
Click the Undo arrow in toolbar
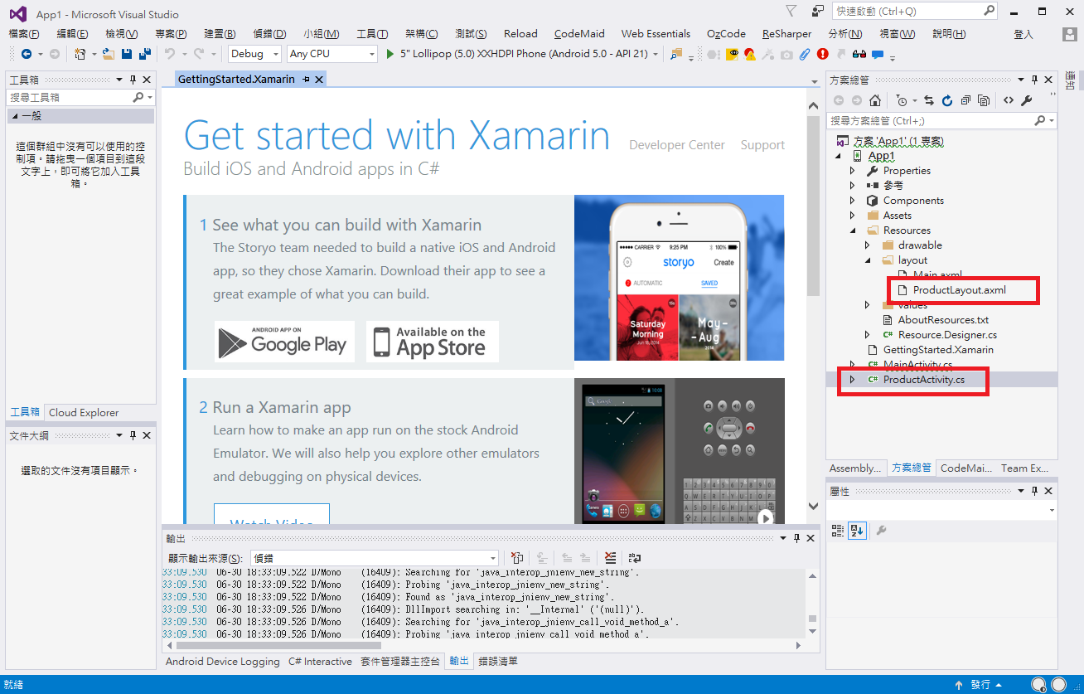[x=170, y=54]
